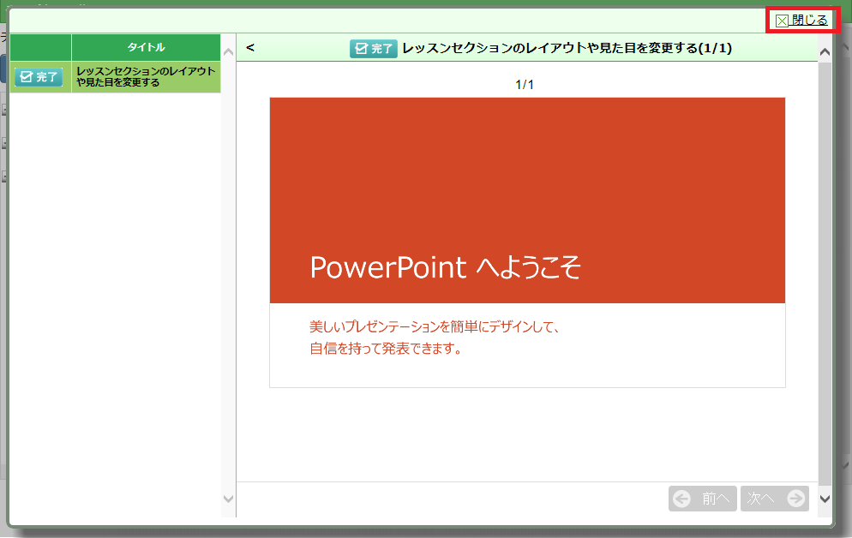Click the content pane scroll down arrow
852x538 pixels.
(x=825, y=499)
